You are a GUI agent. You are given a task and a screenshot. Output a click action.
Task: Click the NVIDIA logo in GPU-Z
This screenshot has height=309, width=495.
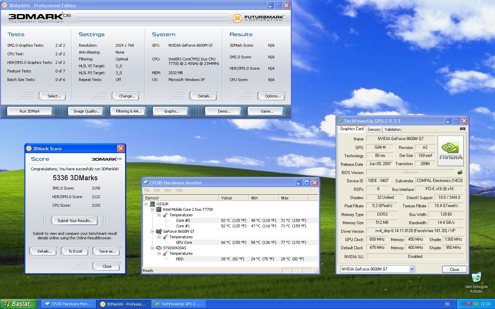coord(451,151)
